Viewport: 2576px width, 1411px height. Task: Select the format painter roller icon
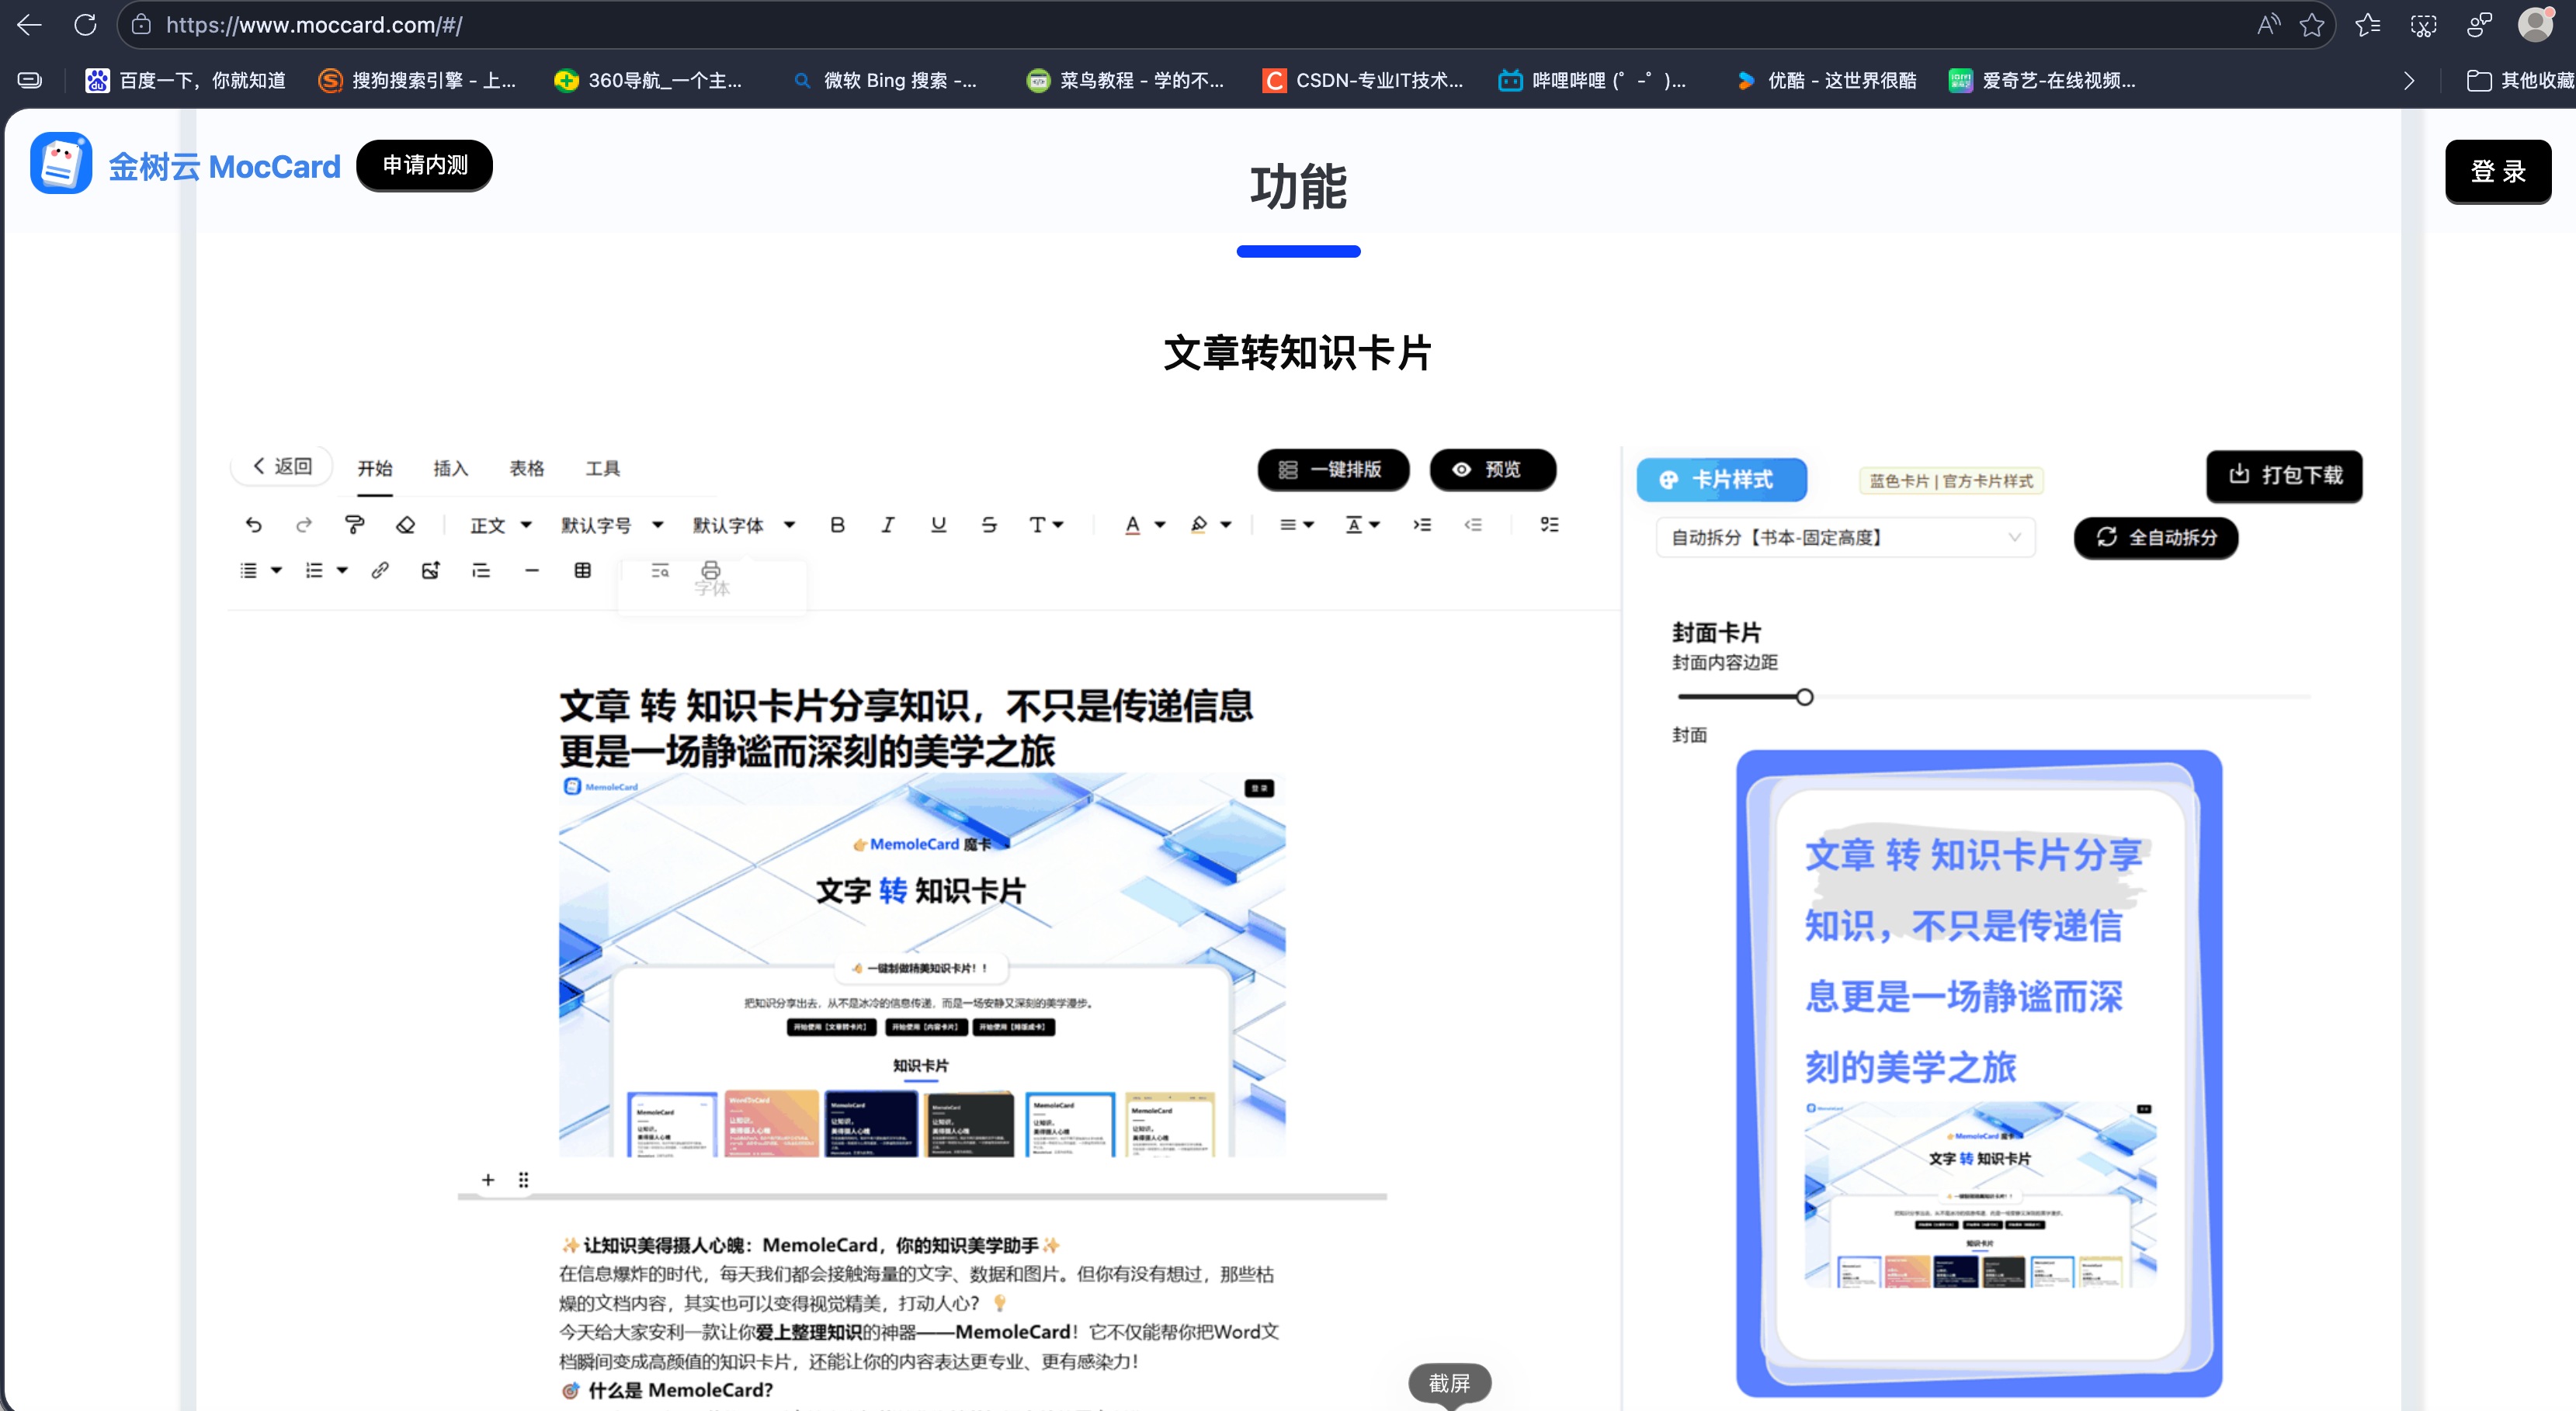click(354, 525)
